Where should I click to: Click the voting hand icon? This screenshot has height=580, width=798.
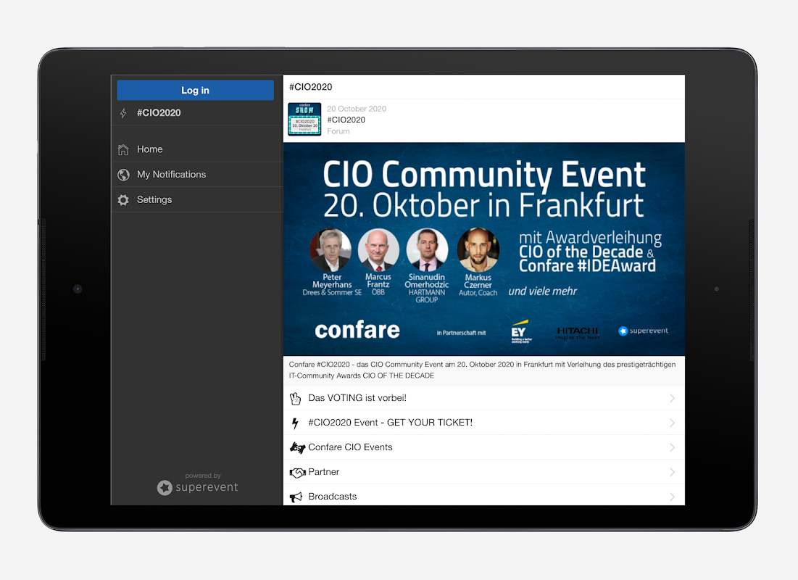(295, 398)
